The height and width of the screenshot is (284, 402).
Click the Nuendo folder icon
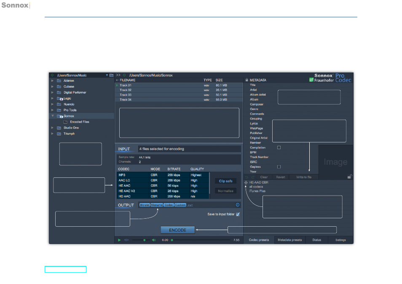coord(59,104)
